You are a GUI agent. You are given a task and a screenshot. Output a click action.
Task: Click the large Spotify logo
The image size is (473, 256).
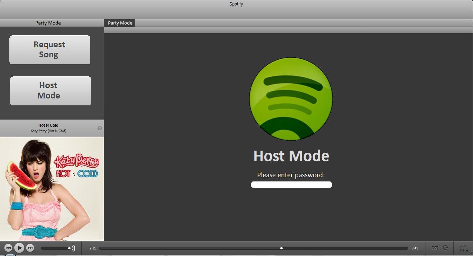(x=291, y=98)
